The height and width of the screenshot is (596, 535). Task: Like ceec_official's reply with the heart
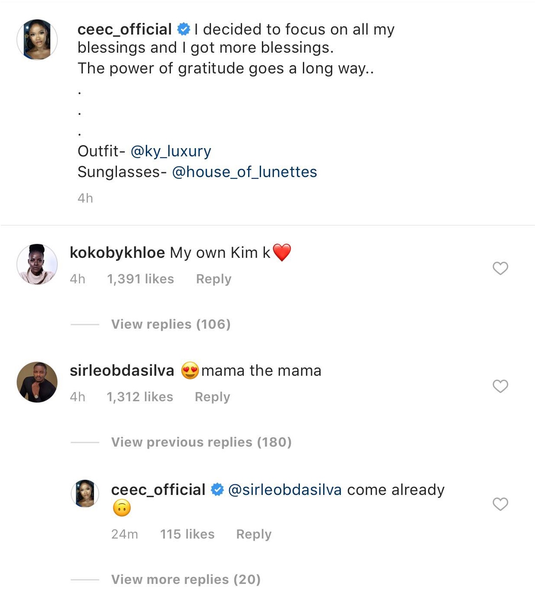point(500,504)
